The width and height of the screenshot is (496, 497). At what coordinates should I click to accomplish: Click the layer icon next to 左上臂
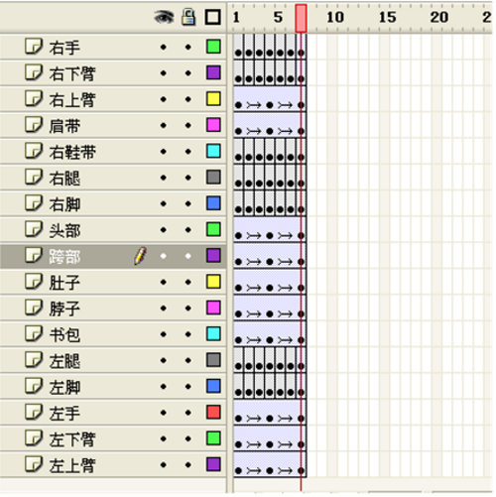pos(34,464)
